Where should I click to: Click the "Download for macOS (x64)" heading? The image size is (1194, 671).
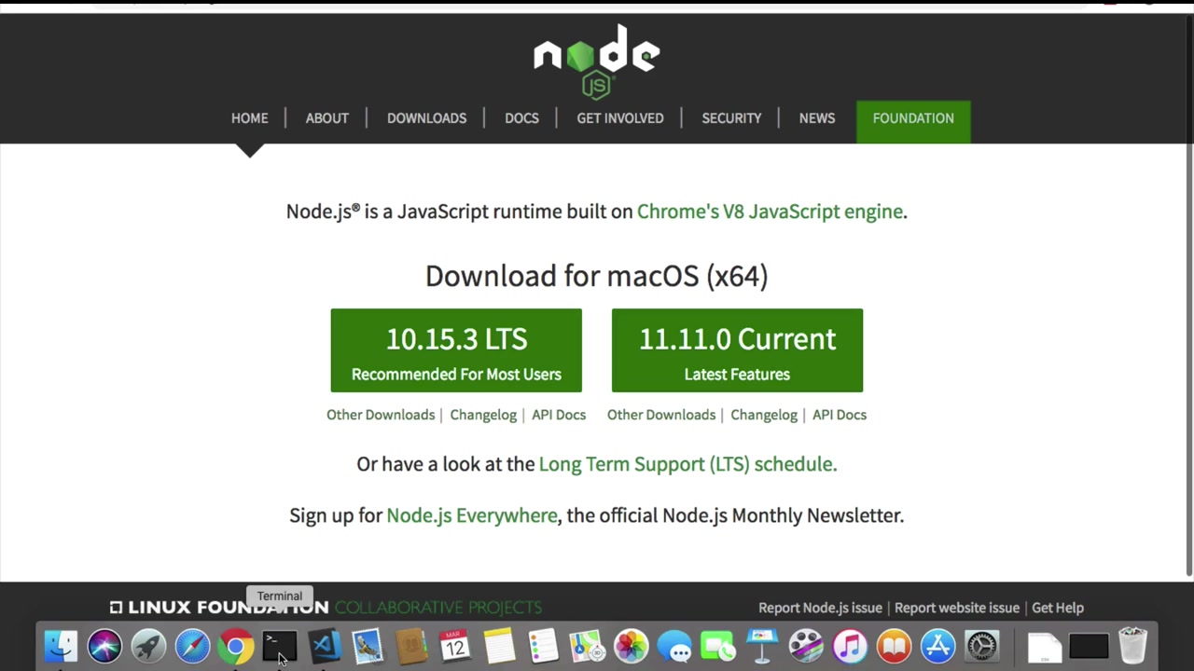coord(597,276)
